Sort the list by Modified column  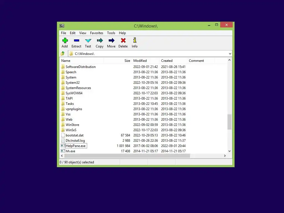tap(145, 61)
